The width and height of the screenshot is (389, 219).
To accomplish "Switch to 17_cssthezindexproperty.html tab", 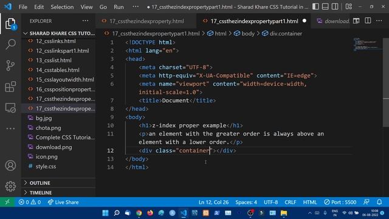I will point(146,21).
